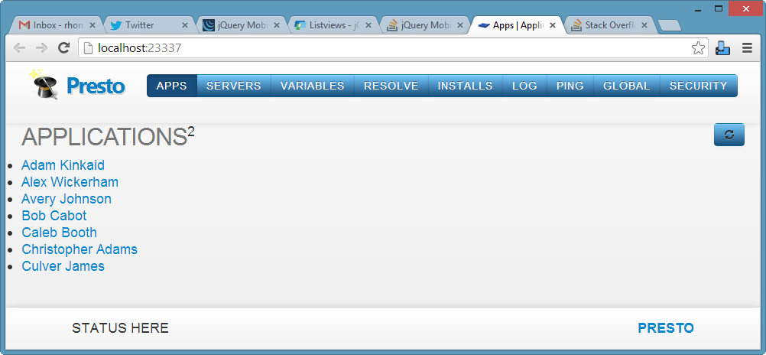Open the SERVERS section
766x355 pixels.
pyautogui.click(x=233, y=86)
